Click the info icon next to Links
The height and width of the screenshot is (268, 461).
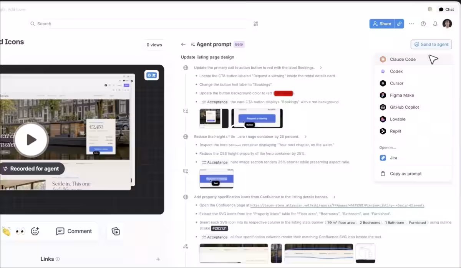58,259
